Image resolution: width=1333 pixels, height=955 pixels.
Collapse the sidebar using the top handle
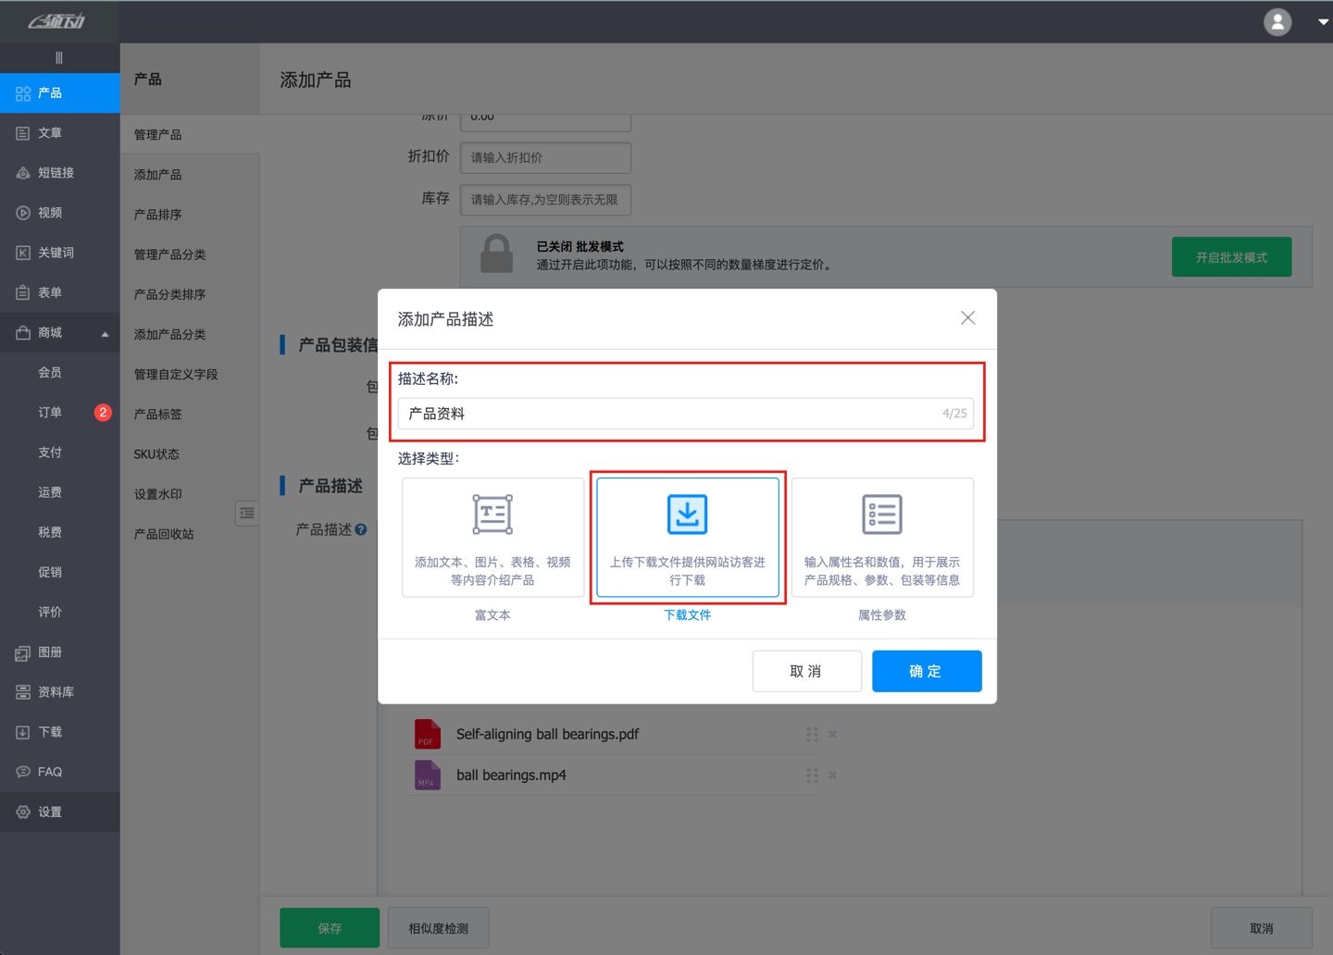tap(59, 56)
